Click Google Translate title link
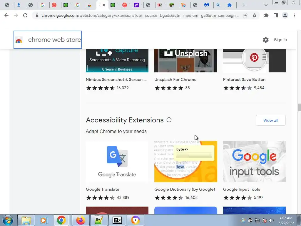The width and height of the screenshot is (301, 226). [x=103, y=189]
